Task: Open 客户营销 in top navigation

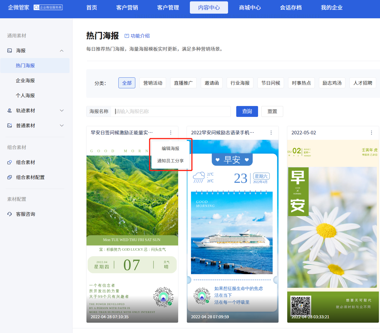Action: (127, 8)
